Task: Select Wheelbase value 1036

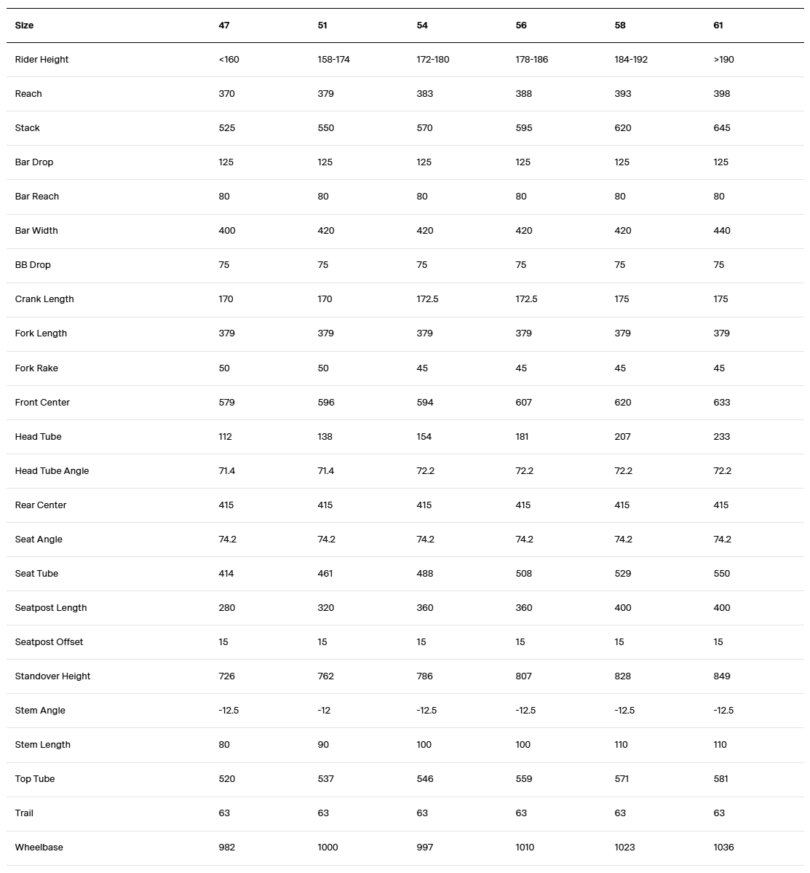Action: click(723, 848)
